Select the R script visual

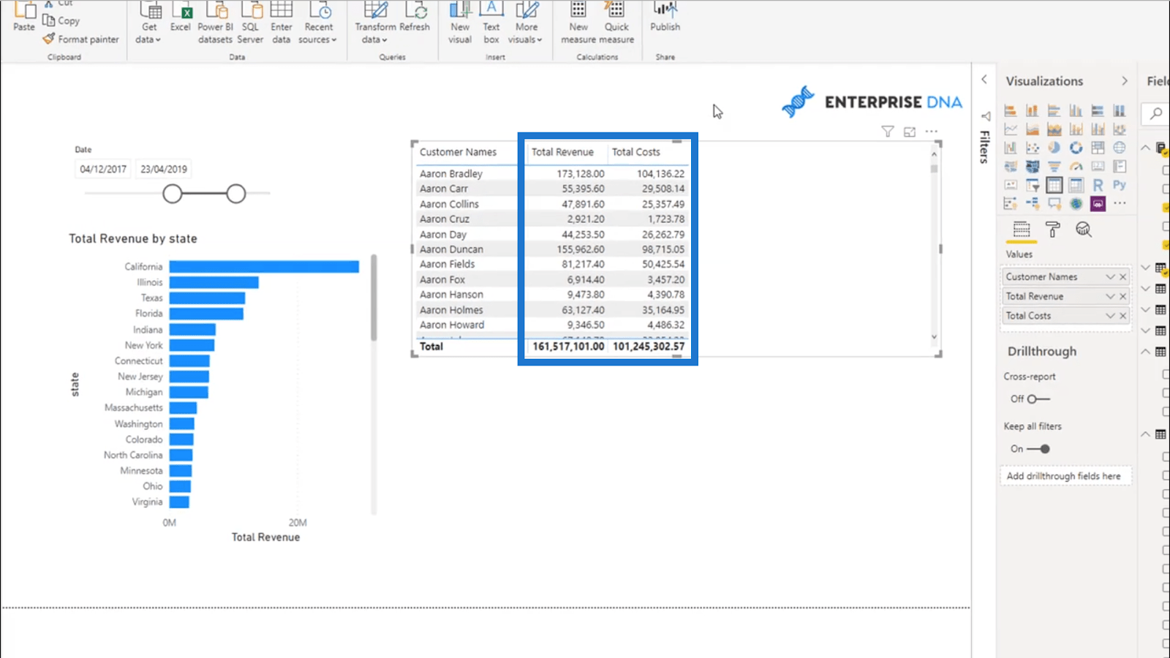(x=1098, y=185)
